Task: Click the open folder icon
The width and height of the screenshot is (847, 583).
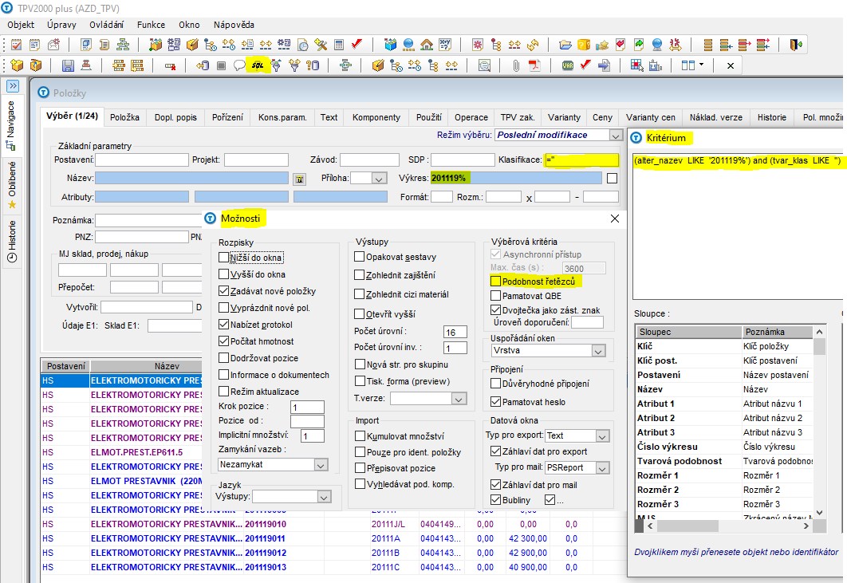Action: [565, 45]
